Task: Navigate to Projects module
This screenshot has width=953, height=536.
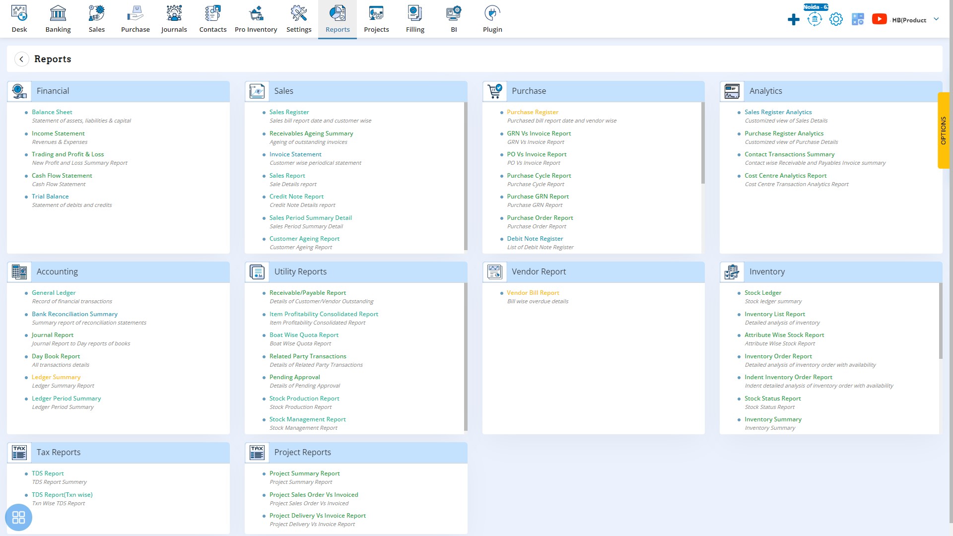Action: point(376,19)
